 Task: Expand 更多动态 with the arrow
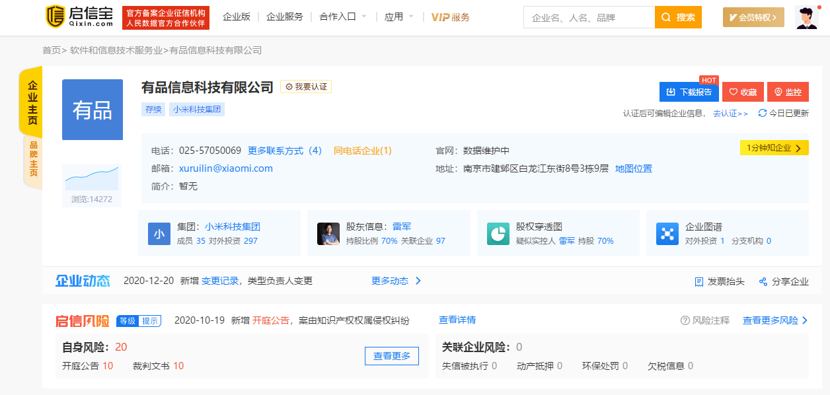(396, 281)
